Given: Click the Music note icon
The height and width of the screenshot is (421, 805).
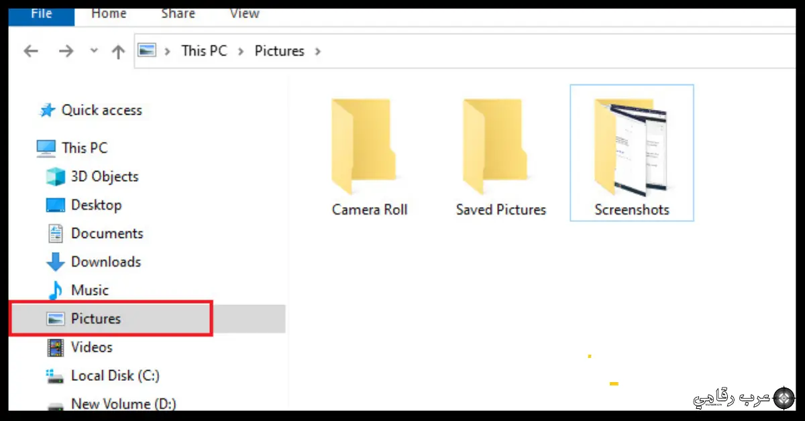Looking at the screenshot, I should [x=55, y=290].
